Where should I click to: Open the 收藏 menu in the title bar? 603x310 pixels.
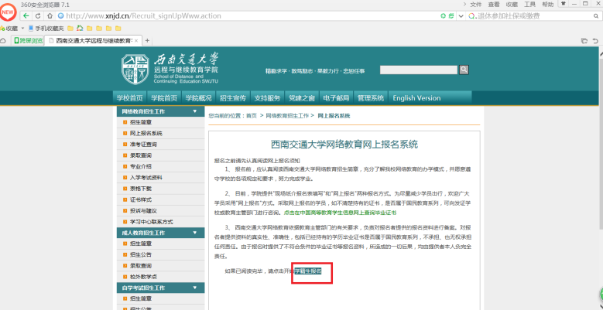point(512,4)
